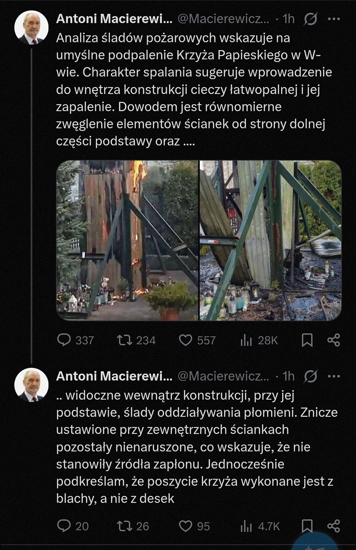Open more options menu on first tweet
The width and height of the screenshot is (356, 550).
334,19
